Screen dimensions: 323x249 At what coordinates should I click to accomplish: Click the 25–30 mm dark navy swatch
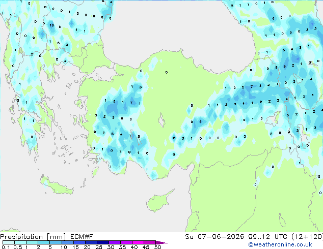click(x=102, y=242)
